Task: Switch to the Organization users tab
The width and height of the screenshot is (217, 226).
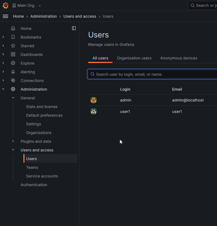Action: 134,58
